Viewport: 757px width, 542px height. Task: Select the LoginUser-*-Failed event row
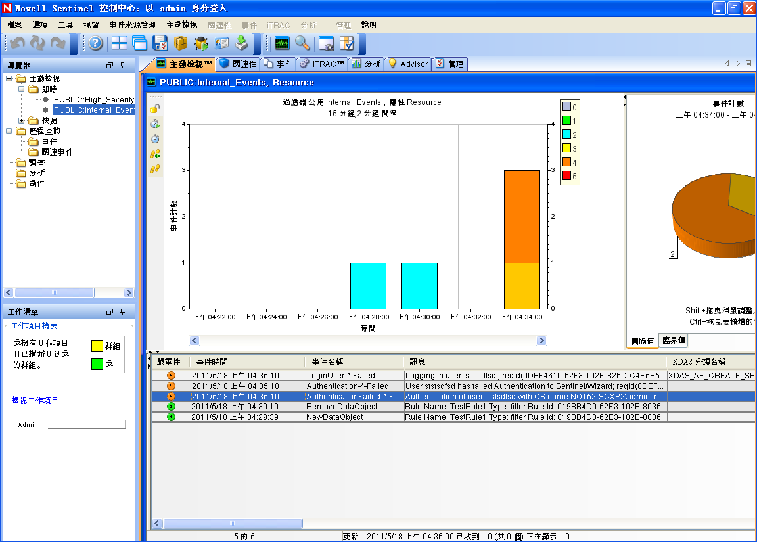453,375
